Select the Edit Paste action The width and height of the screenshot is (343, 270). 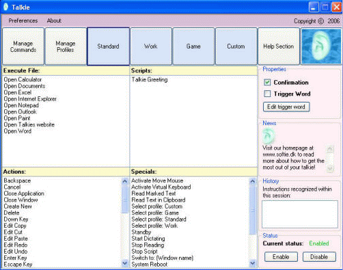16,239
